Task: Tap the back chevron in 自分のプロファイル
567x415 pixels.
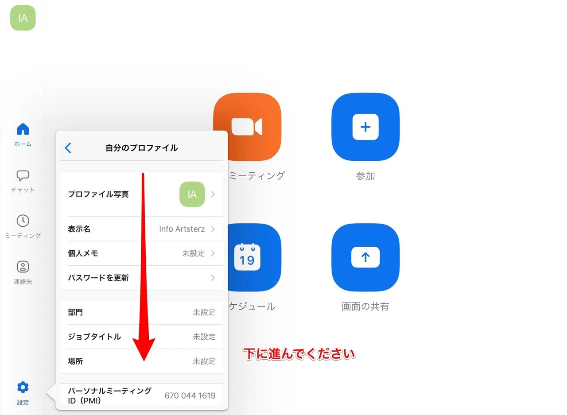Action: (x=68, y=147)
